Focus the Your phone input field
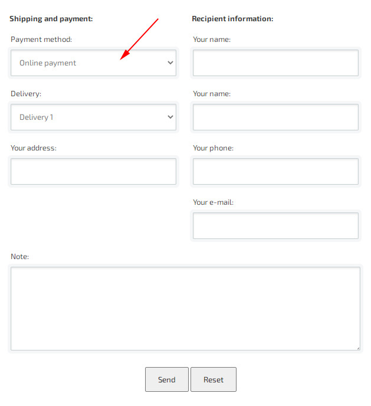Screen dimensions: 371x406 [x=275, y=171]
